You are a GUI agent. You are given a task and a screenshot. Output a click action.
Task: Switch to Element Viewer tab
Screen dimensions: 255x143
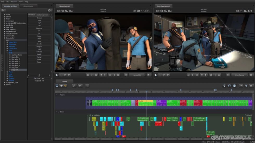28,6
